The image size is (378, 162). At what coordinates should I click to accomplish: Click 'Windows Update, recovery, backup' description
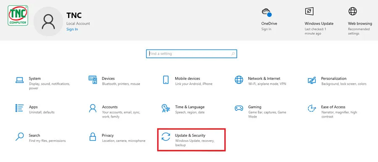[194, 143]
